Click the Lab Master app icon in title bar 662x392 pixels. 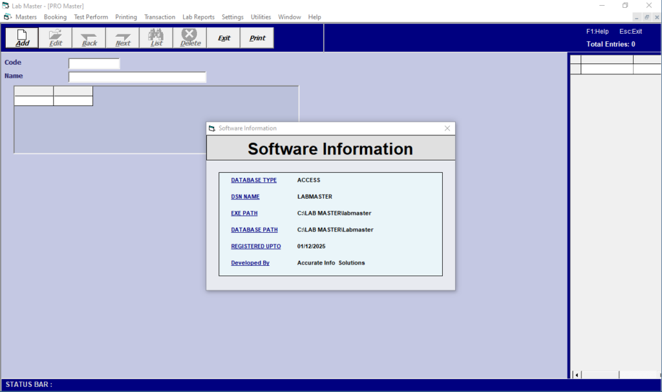pos(5,5)
